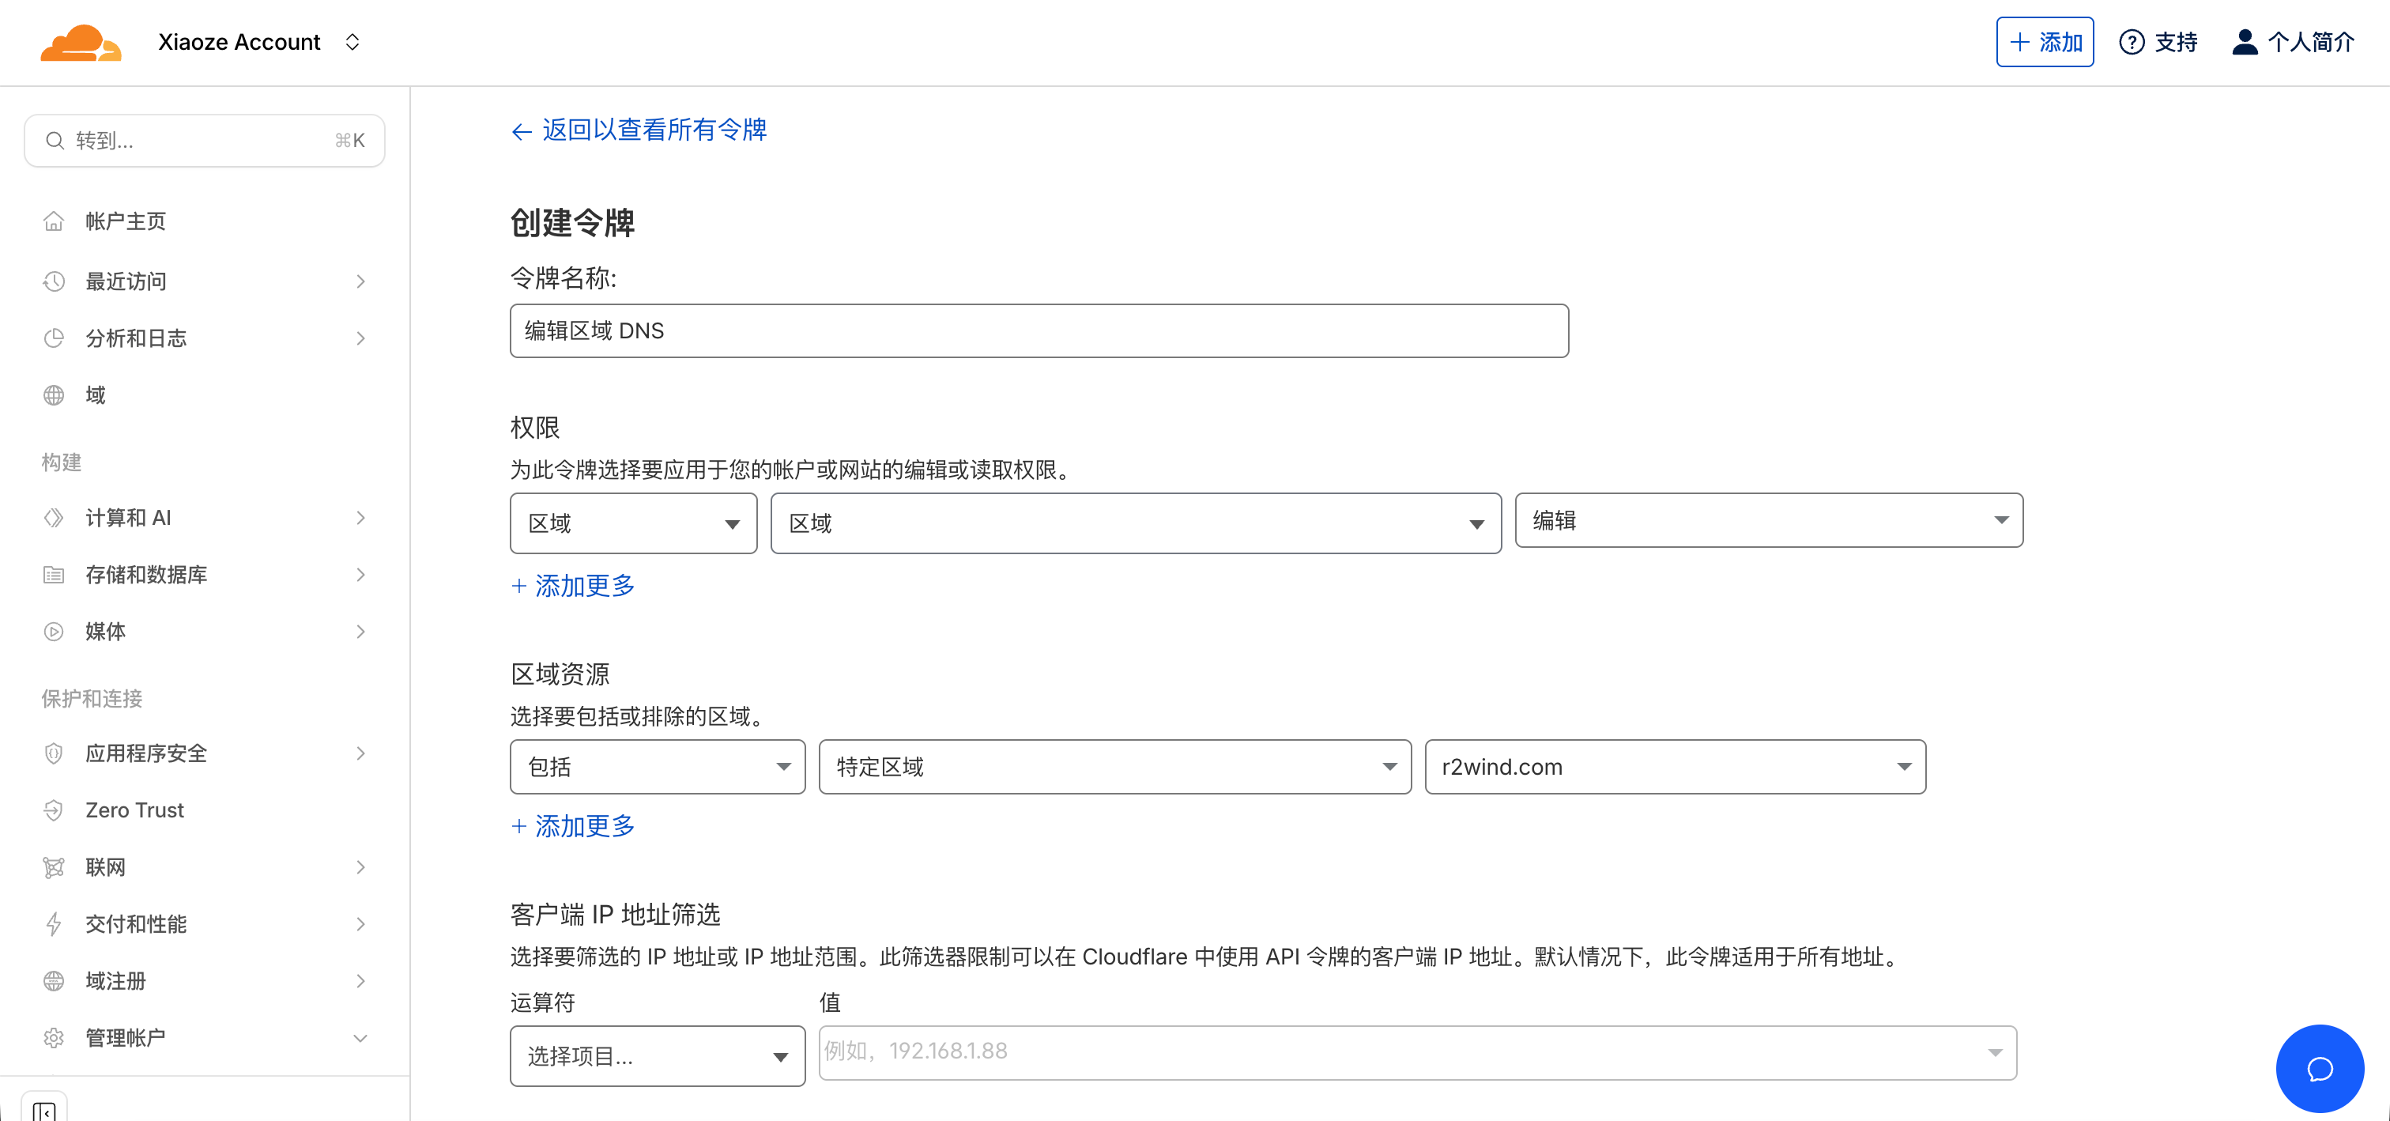Open 分析和日志 from its sidebar icon
Viewport: 2390px width, 1121px height.
tap(54, 338)
